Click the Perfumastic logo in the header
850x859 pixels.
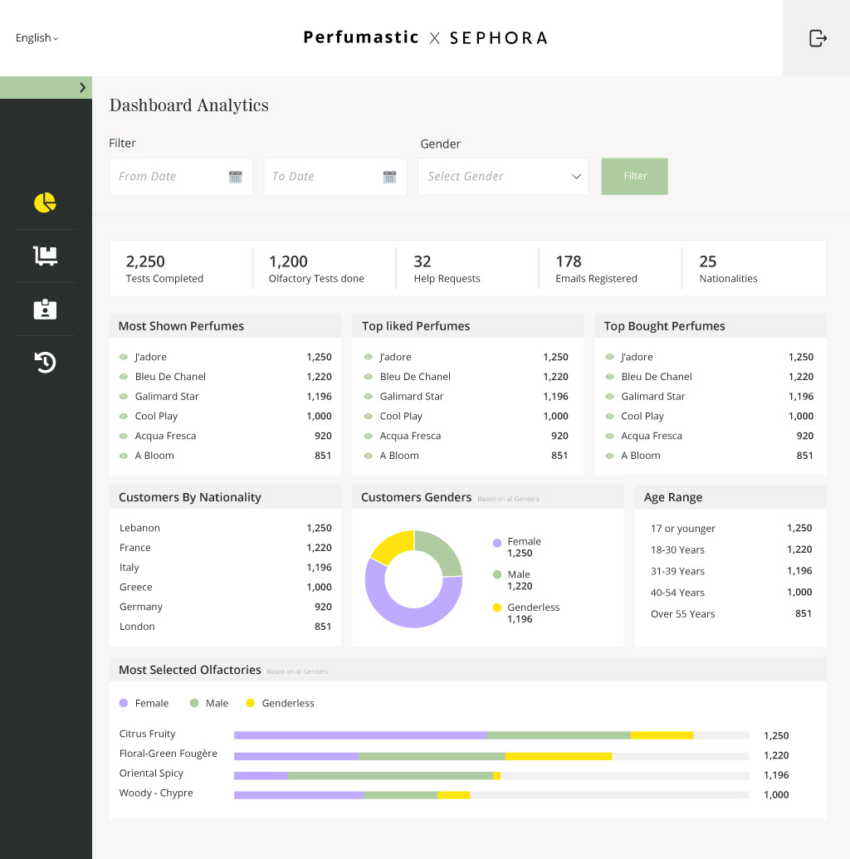360,37
